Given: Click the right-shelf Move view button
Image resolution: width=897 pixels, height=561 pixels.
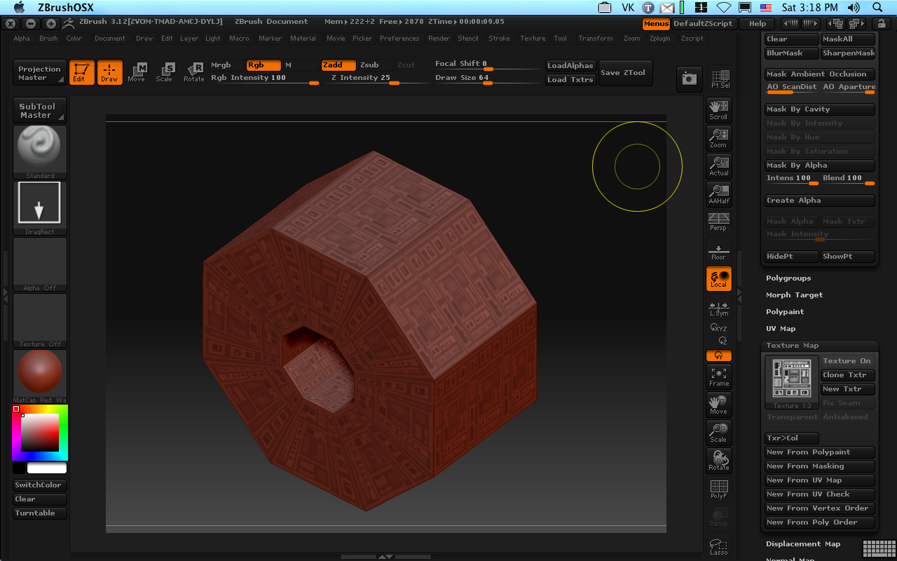Looking at the screenshot, I should tap(718, 405).
